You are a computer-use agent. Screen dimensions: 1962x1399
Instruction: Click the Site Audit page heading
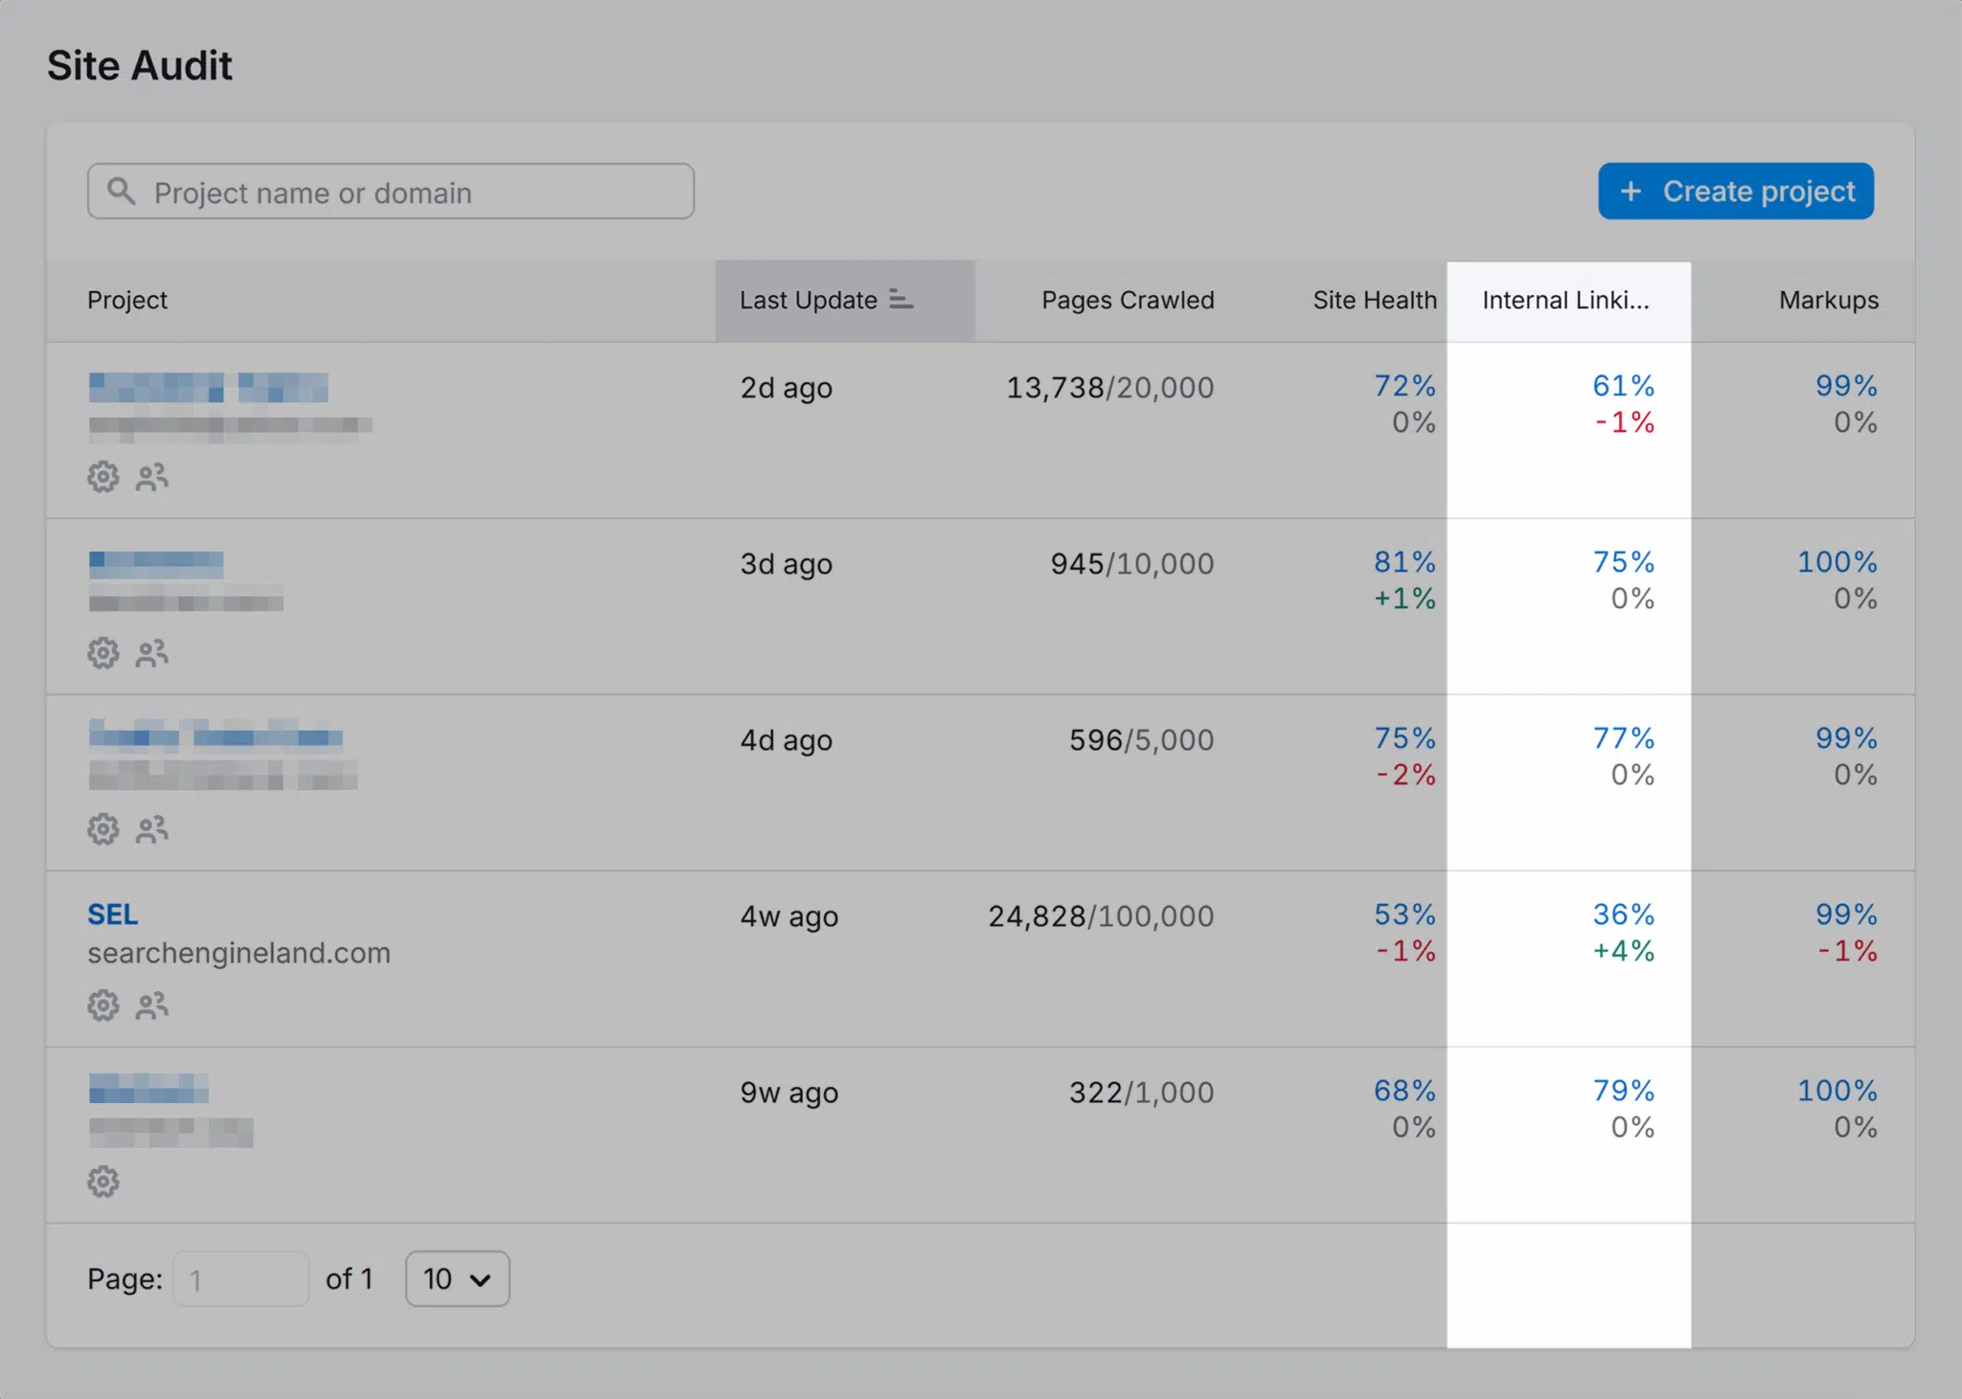point(140,66)
